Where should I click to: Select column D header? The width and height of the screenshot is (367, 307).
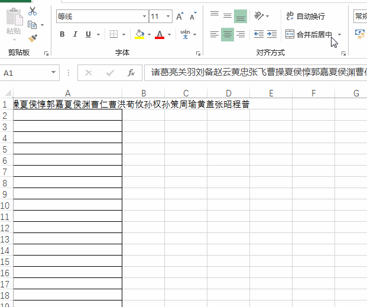229,93
